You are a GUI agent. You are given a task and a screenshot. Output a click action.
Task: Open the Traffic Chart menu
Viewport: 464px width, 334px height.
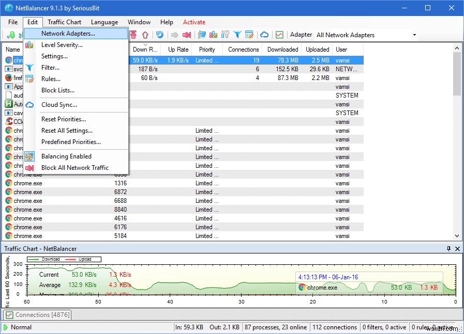[x=64, y=22]
